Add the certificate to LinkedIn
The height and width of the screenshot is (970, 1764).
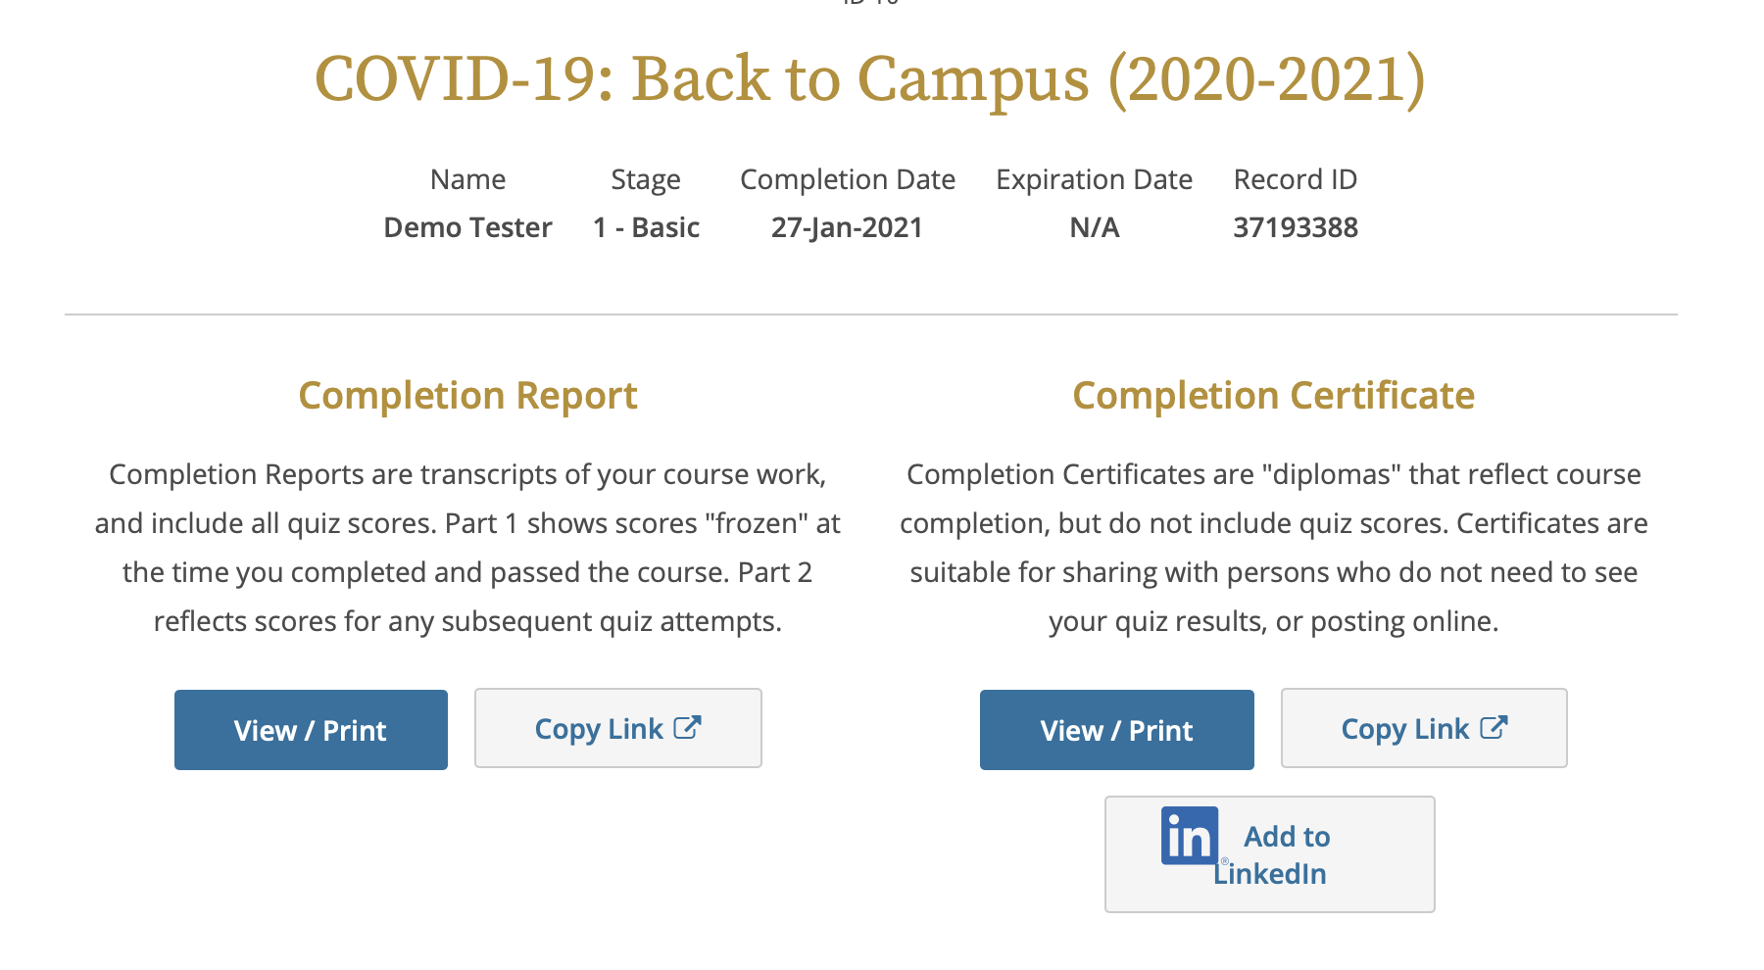click(x=1269, y=853)
